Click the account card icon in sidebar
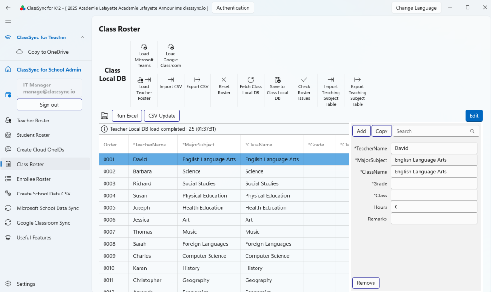 (8, 95)
